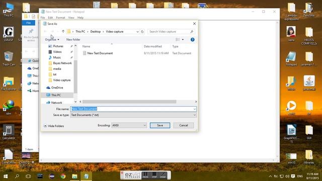Open the Save as type dropdown

[x=133, y=115]
